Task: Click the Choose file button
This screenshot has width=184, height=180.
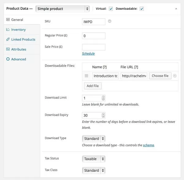Action: pos(160,76)
